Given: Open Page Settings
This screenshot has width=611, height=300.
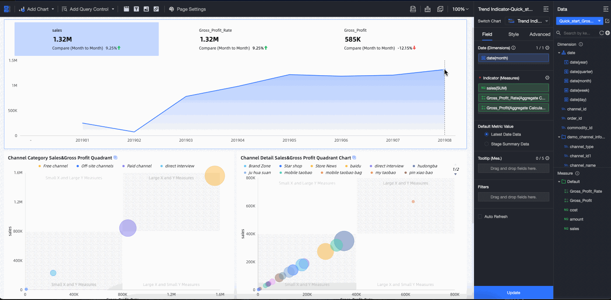Looking at the screenshot, I should (x=187, y=9).
